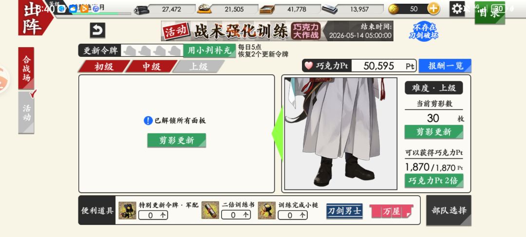Select the 上级 difficulty tab
The height and width of the screenshot is (237, 526).
click(x=199, y=67)
